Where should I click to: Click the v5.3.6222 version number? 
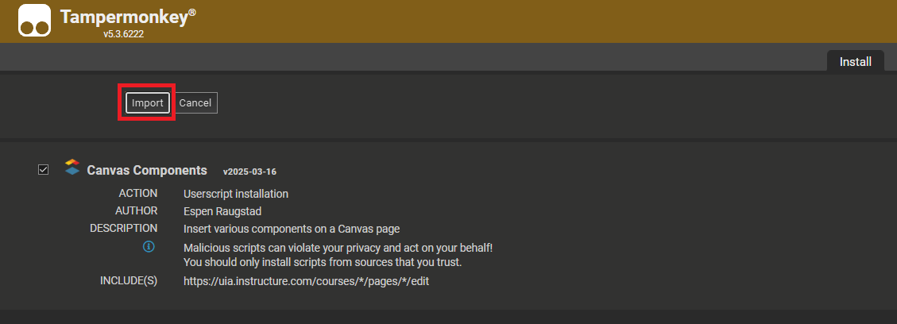pyautogui.click(x=127, y=35)
